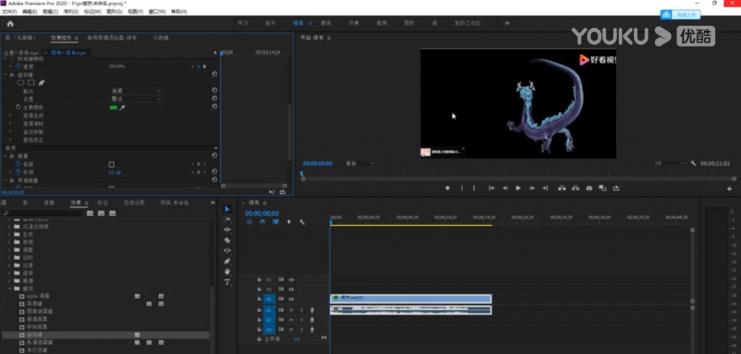This screenshot has width=741, height=354.
Task: Click Home icon in top bar
Action: [x=10, y=24]
